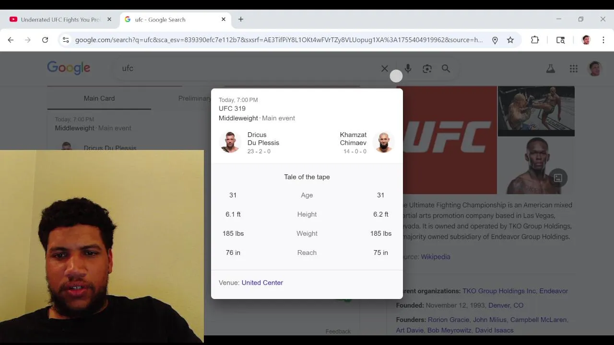Open the Denver, CO link
614x345 pixels.
point(506,305)
